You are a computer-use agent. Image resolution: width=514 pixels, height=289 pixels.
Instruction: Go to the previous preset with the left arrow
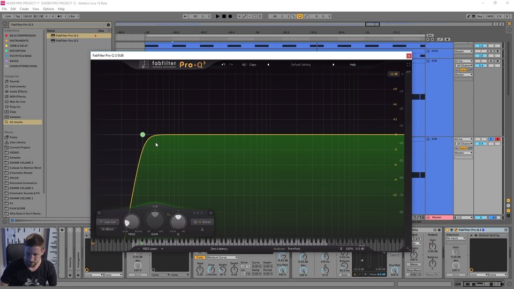268,65
